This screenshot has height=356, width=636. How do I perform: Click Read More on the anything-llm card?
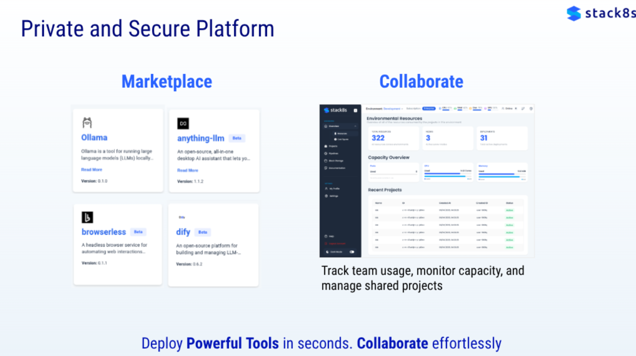click(187, 170)
